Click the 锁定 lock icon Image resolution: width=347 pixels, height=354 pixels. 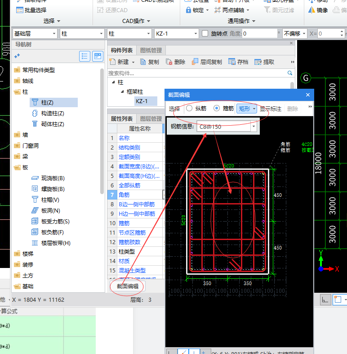pos(188,10)
